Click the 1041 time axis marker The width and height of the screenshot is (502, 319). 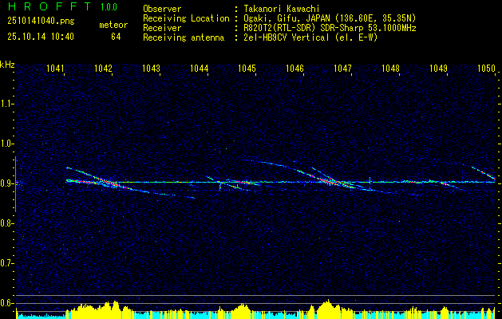(56, 68)
